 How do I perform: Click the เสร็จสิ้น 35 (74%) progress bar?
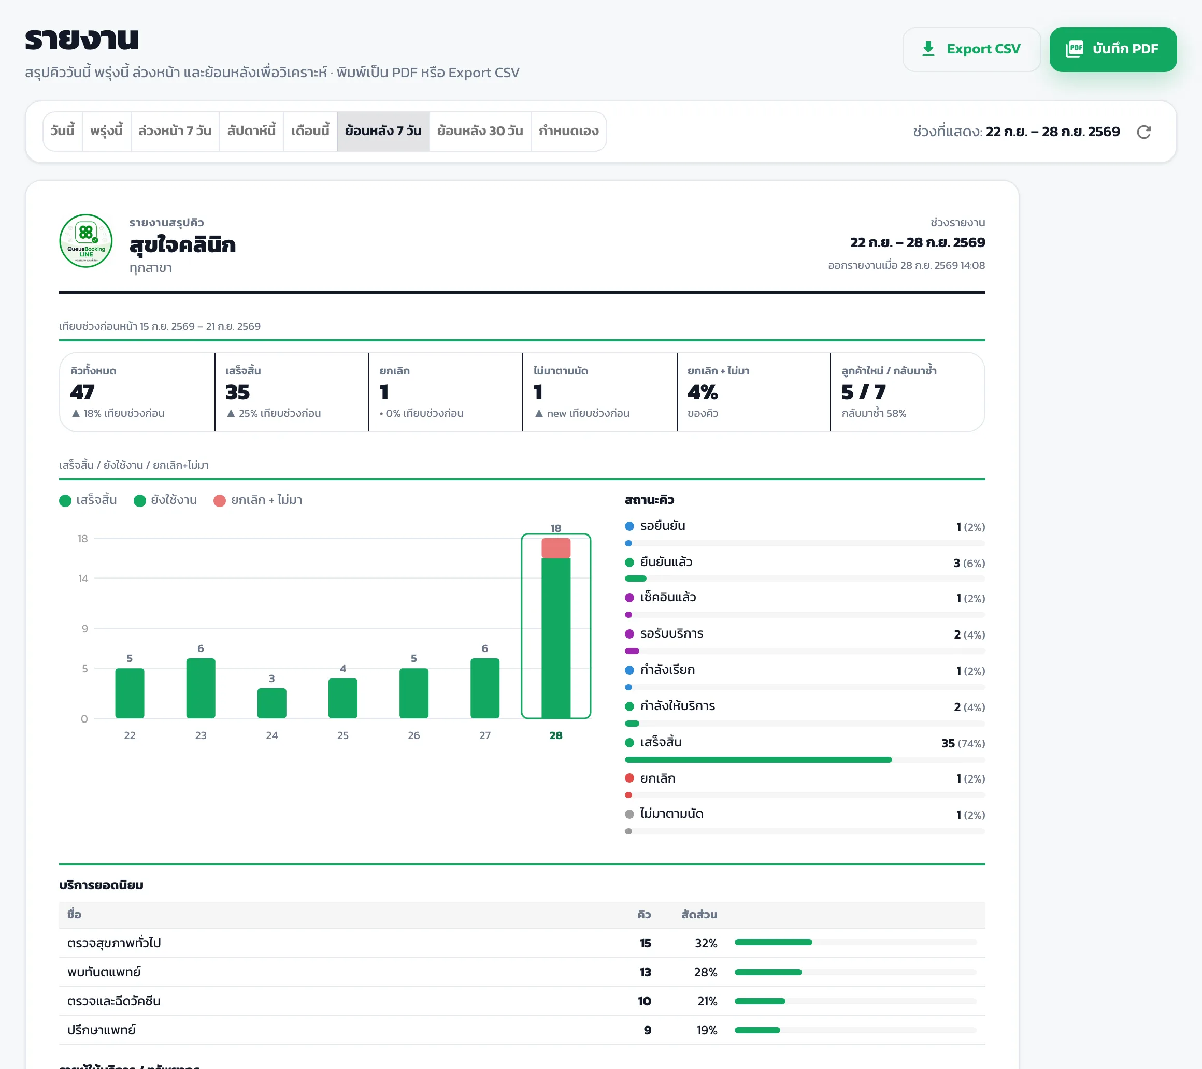coord(805,760)
